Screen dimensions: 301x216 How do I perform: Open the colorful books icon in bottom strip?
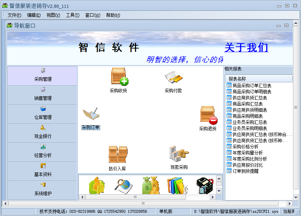[177, 185]
